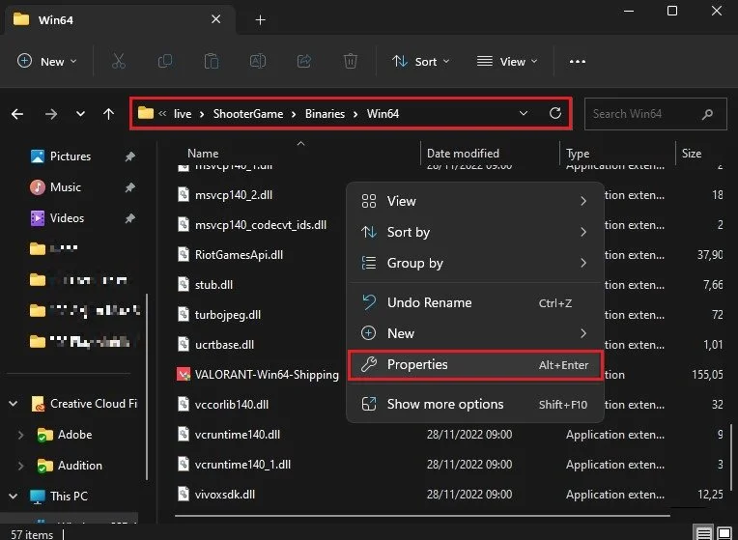Go forward with the right arrow

pyautogui.click(x=51, y=114)
